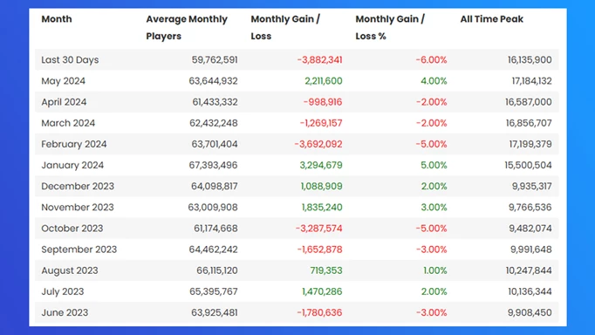This screenshot has height=335, width=595.
Task: Select the Last 30 Days row label
Action: tap(70, 60)
